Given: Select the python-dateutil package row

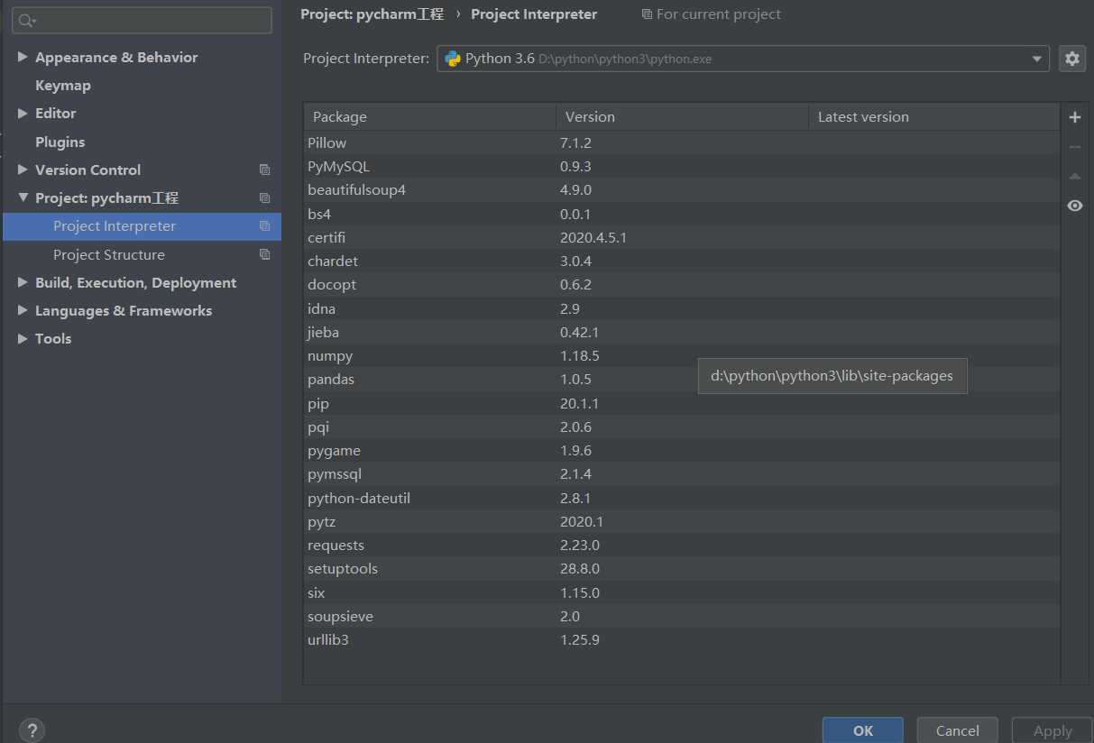Looking at the screenshot, I should [682, 498].
